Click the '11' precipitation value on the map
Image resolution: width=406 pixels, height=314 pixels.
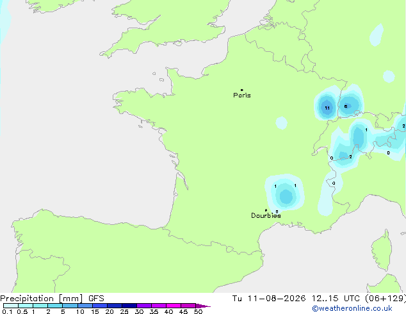[327, 108]
